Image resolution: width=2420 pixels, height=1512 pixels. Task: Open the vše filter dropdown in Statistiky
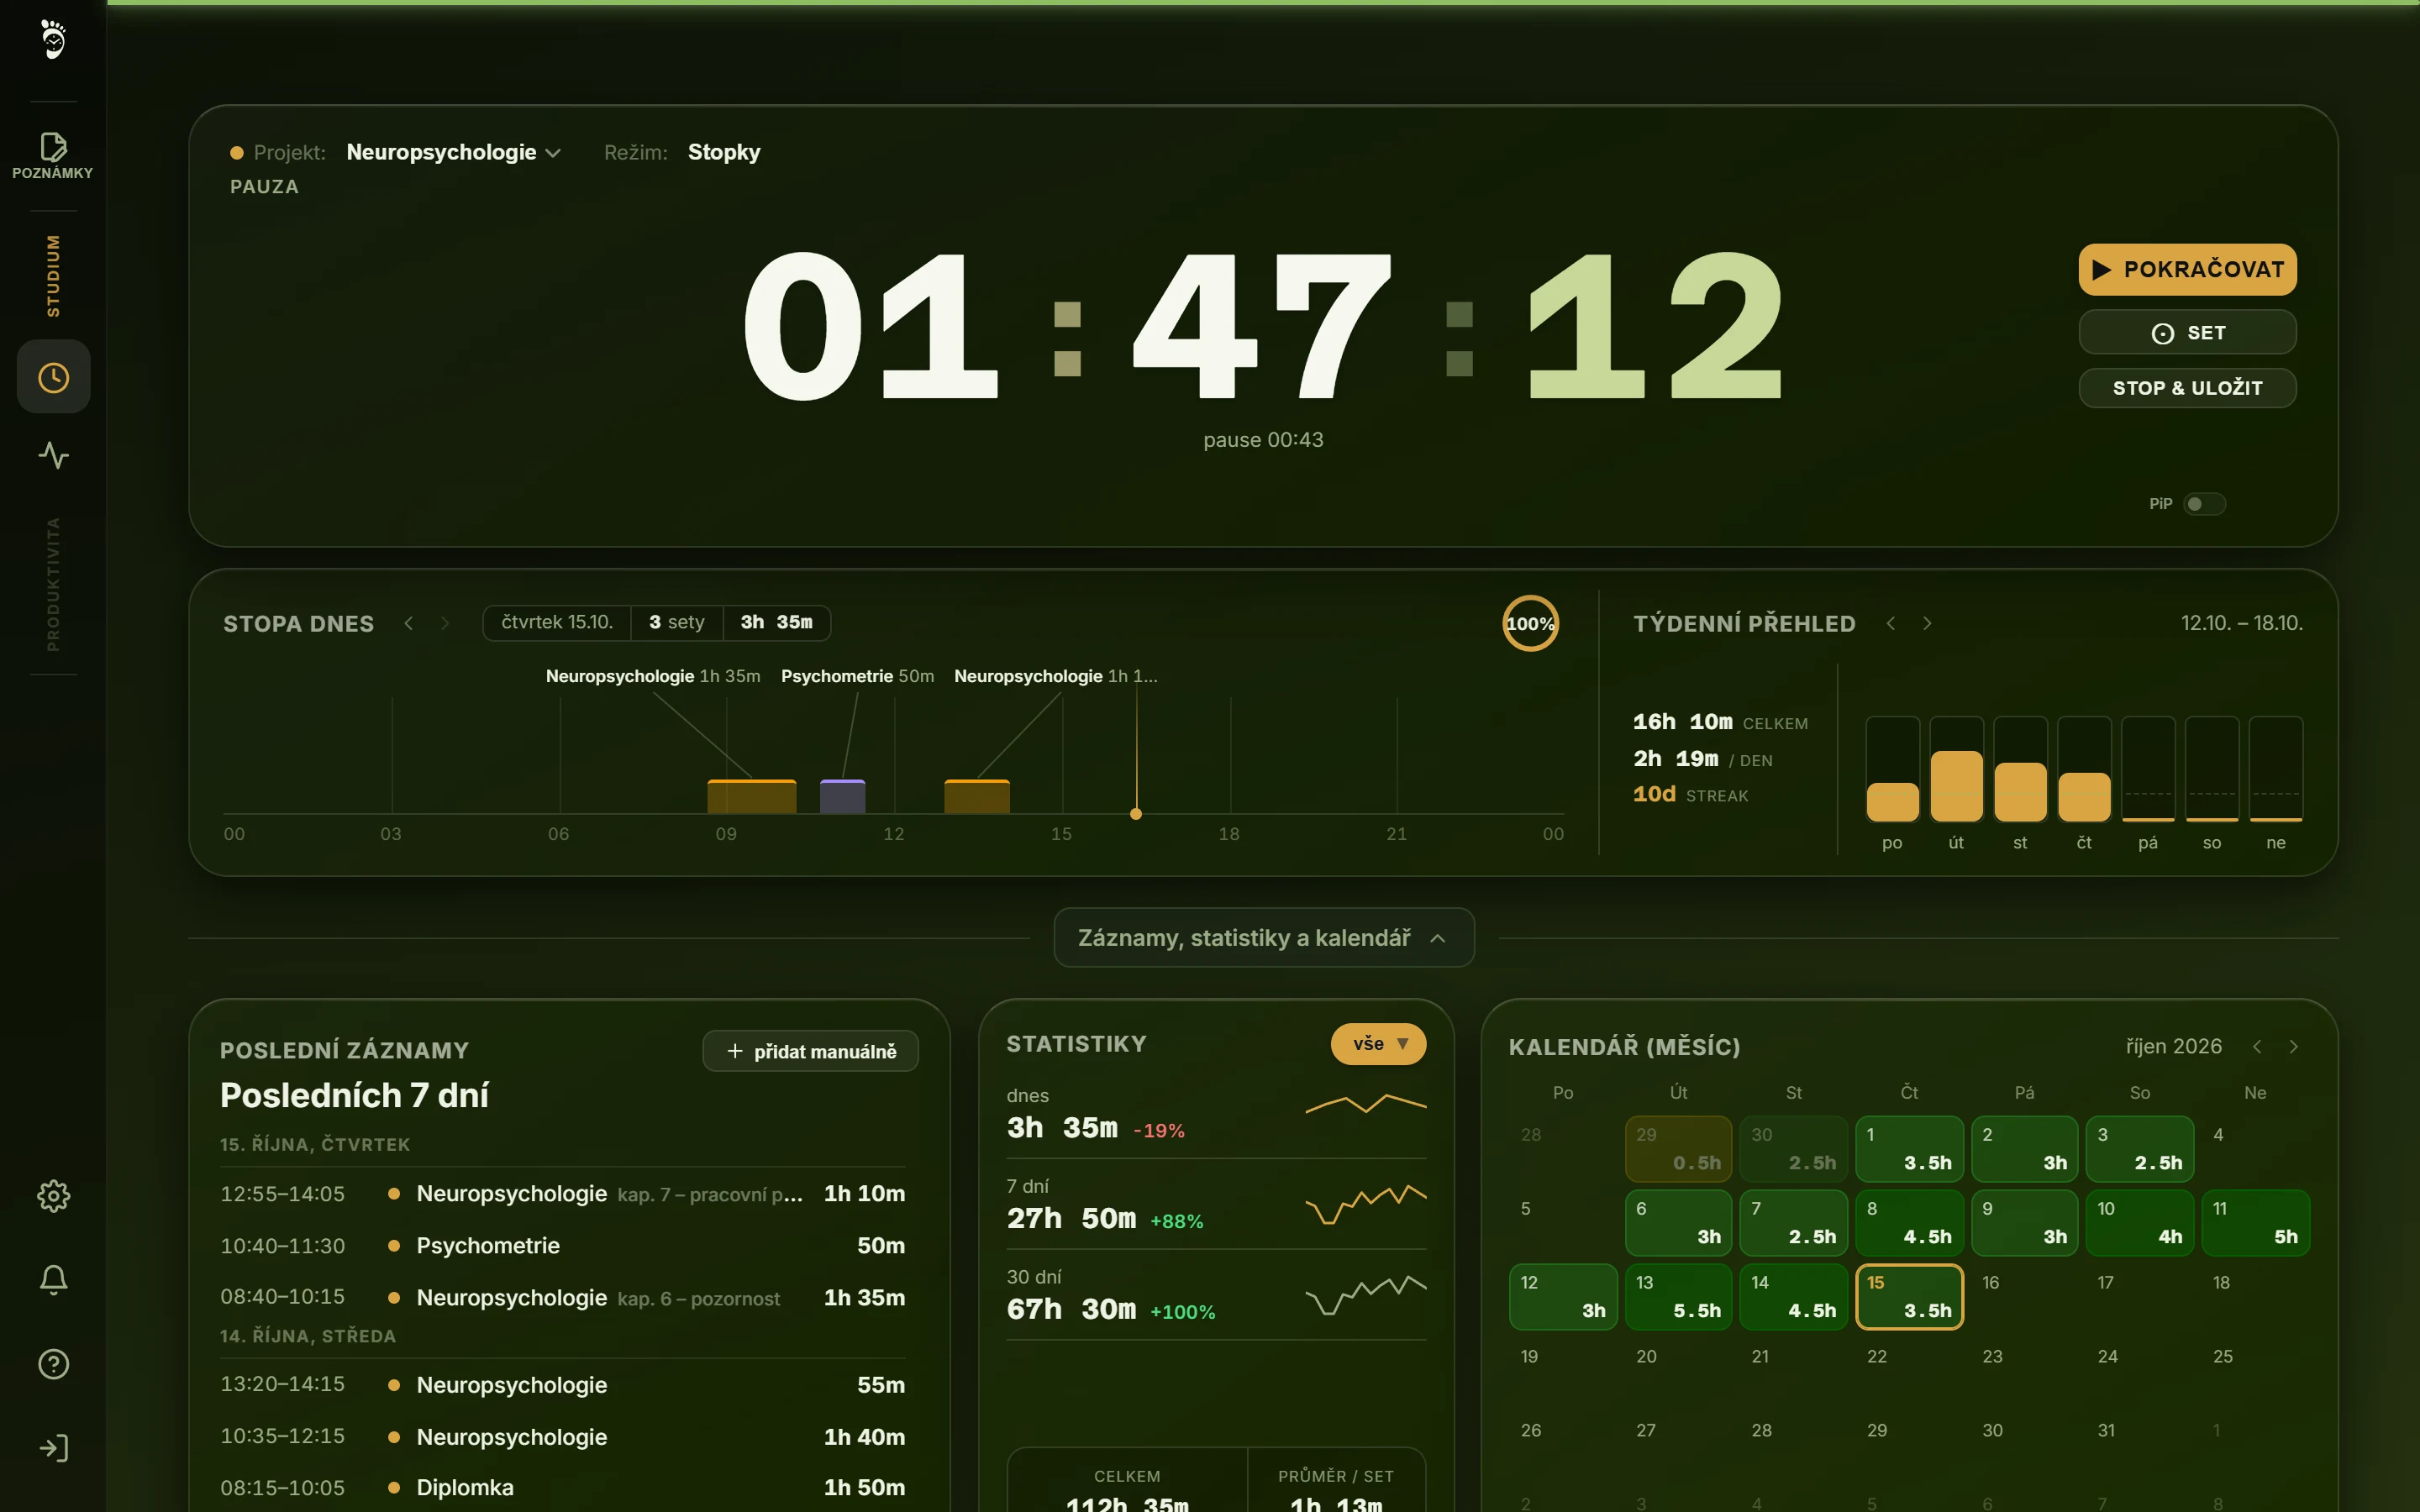coord(1378,1043)
